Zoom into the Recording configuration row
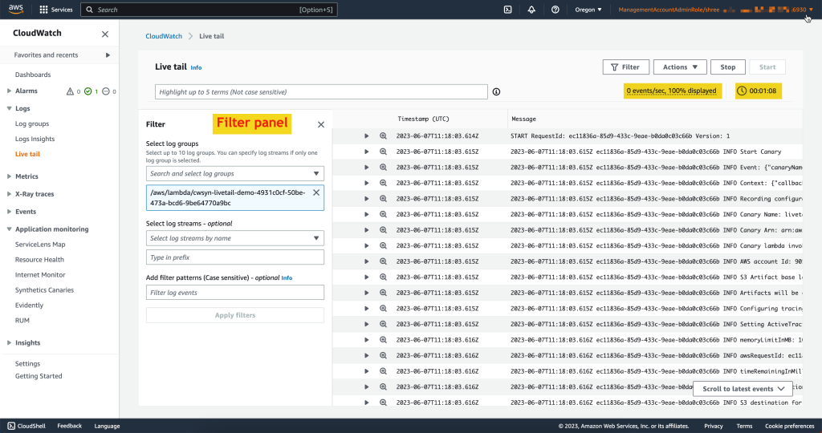The height and width of the screenshot is (433, 822). click(x=383, y=199)
